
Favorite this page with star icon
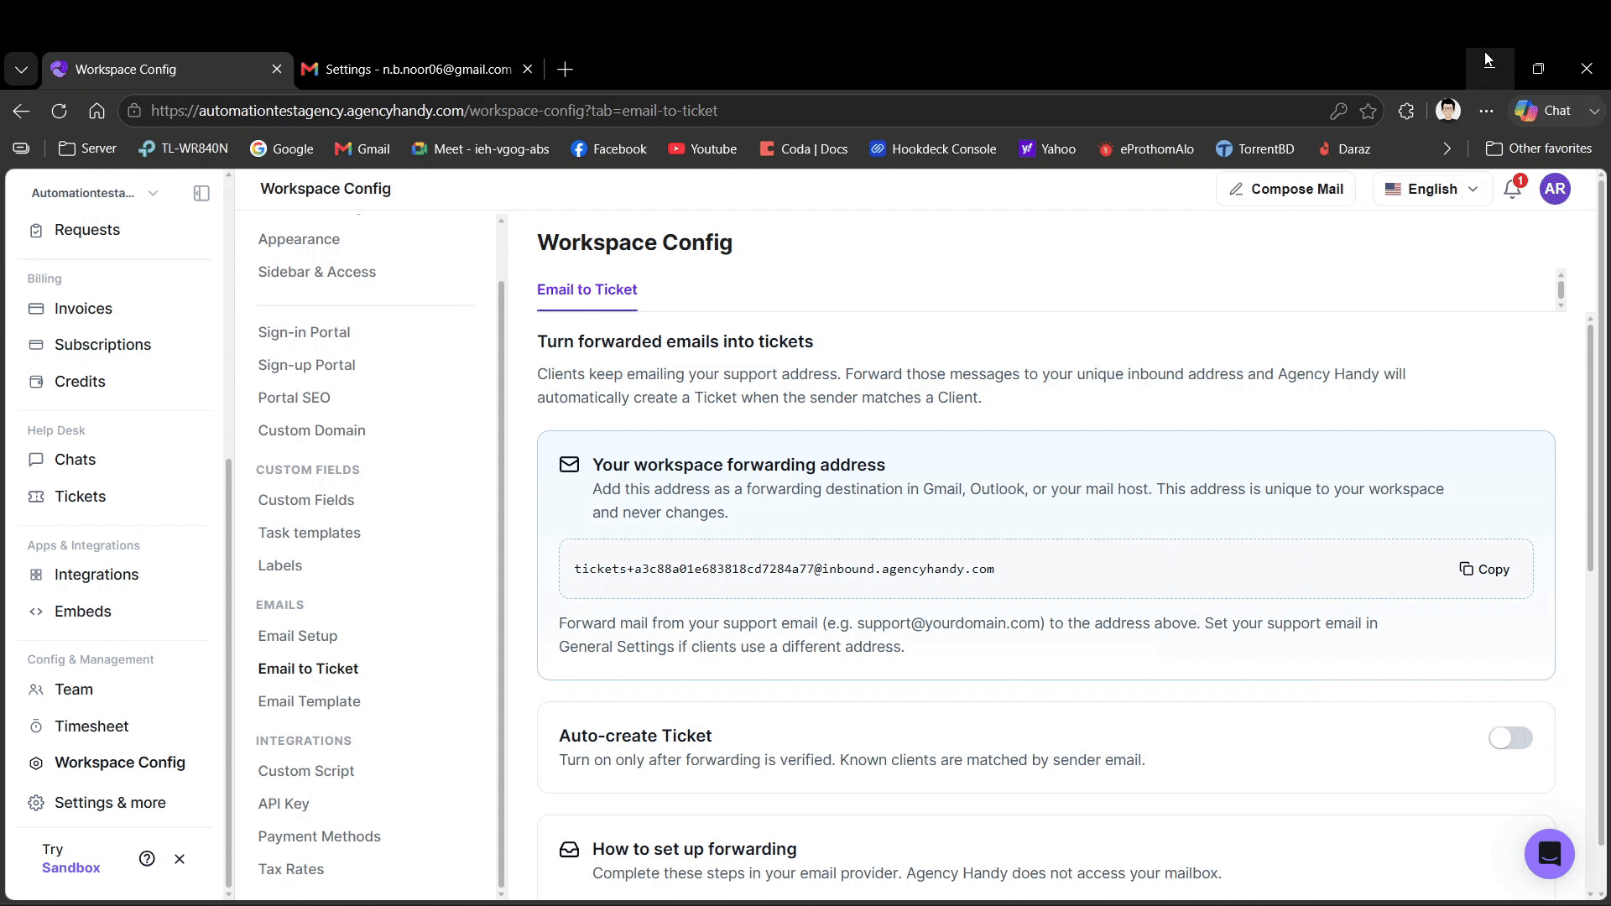(1369, 111)
